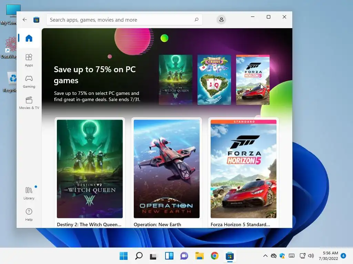
Task: Click the 'Operation: New Earth' title text
Action: 157,224
